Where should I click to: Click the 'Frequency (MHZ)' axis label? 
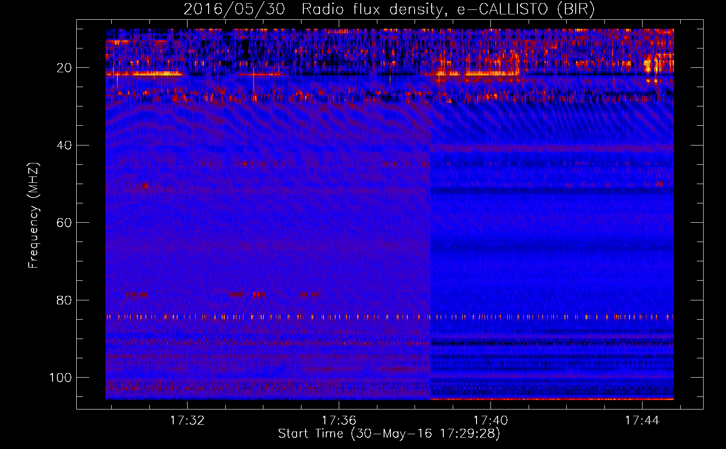point(34,215)
